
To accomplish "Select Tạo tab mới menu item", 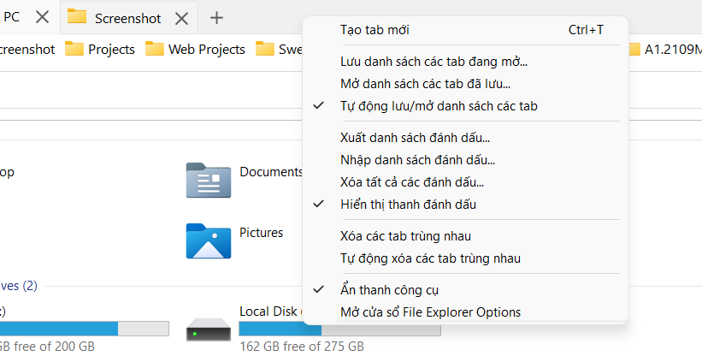I will (x=375, y=30).
